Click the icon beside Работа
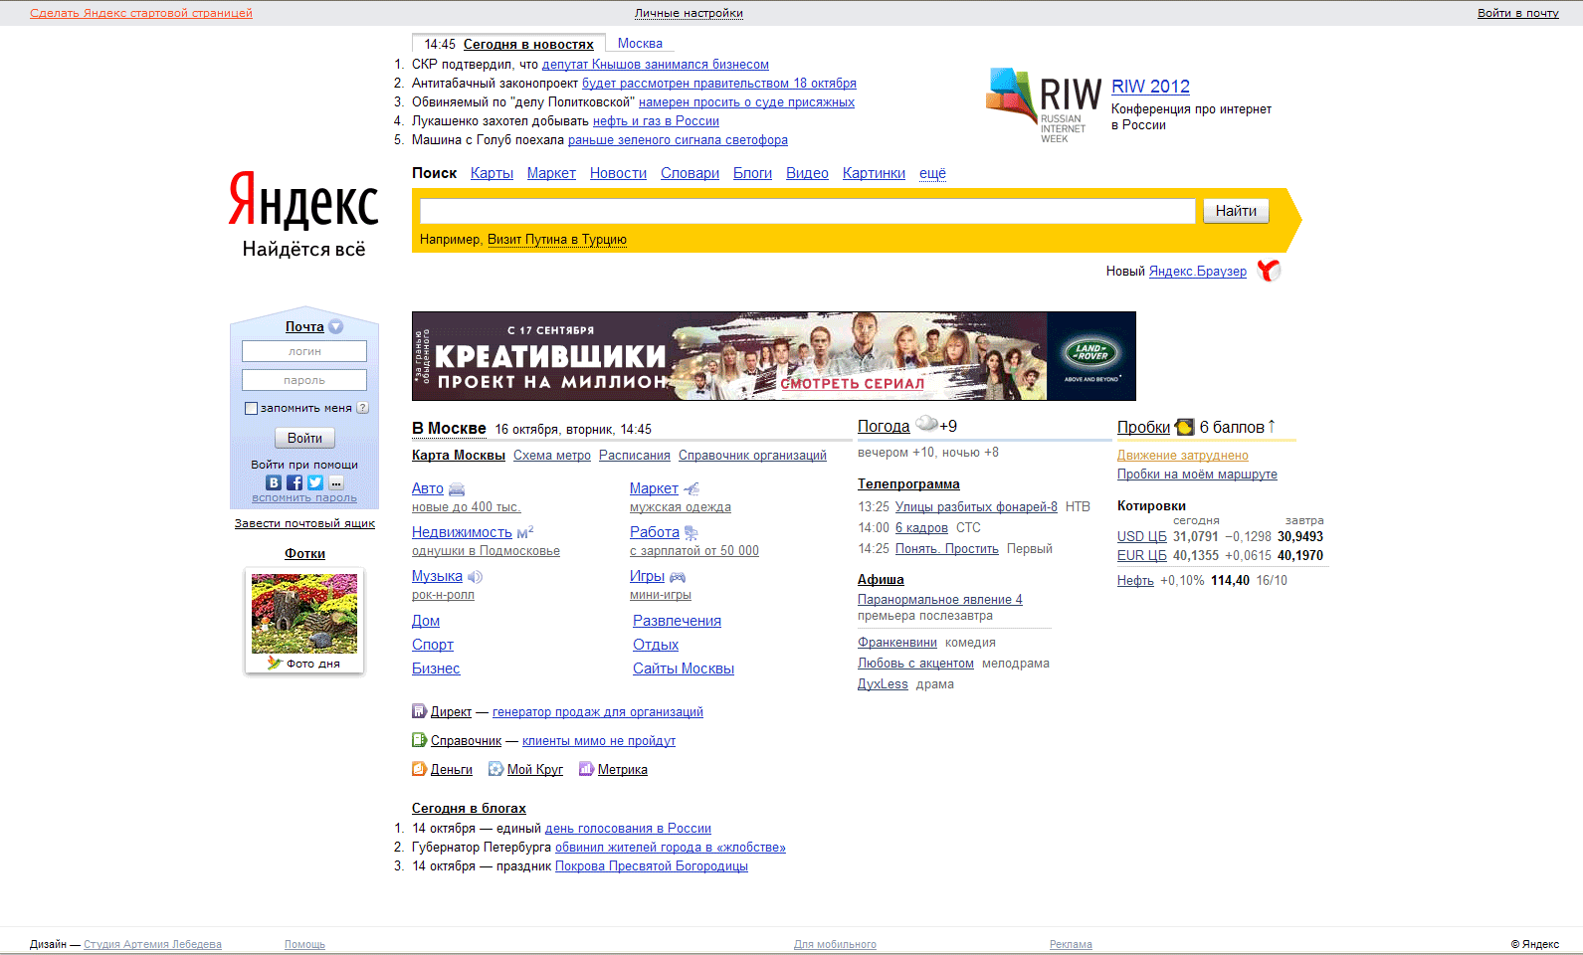 (692, 533)
